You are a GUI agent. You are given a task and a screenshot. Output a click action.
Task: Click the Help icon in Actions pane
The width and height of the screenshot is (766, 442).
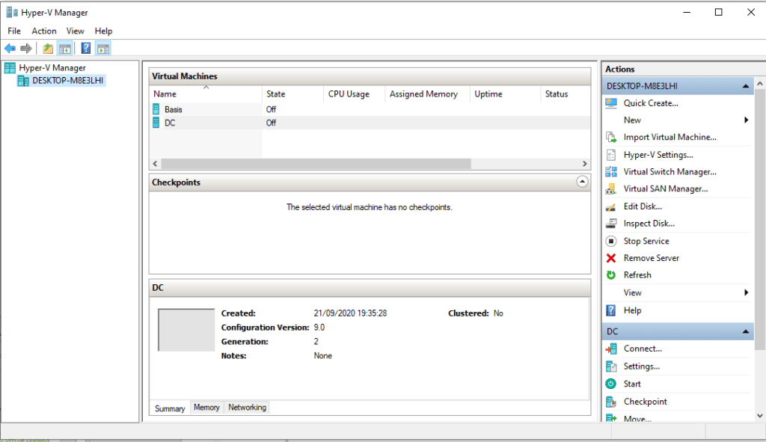point(611,310)
